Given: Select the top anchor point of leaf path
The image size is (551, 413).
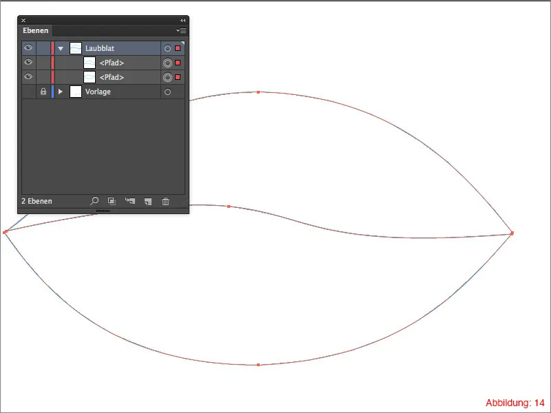Looking at the screenshot, I should [x=258, y=92].
